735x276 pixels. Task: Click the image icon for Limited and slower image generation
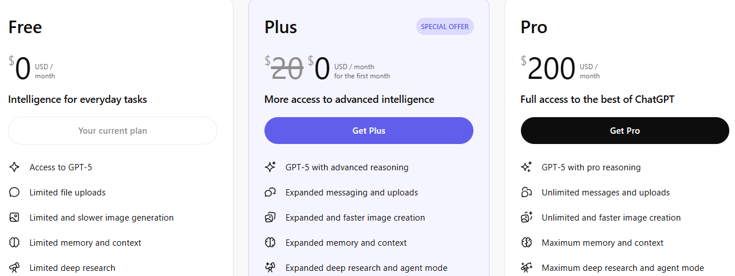pyautogui.click(x=14, y=218)
